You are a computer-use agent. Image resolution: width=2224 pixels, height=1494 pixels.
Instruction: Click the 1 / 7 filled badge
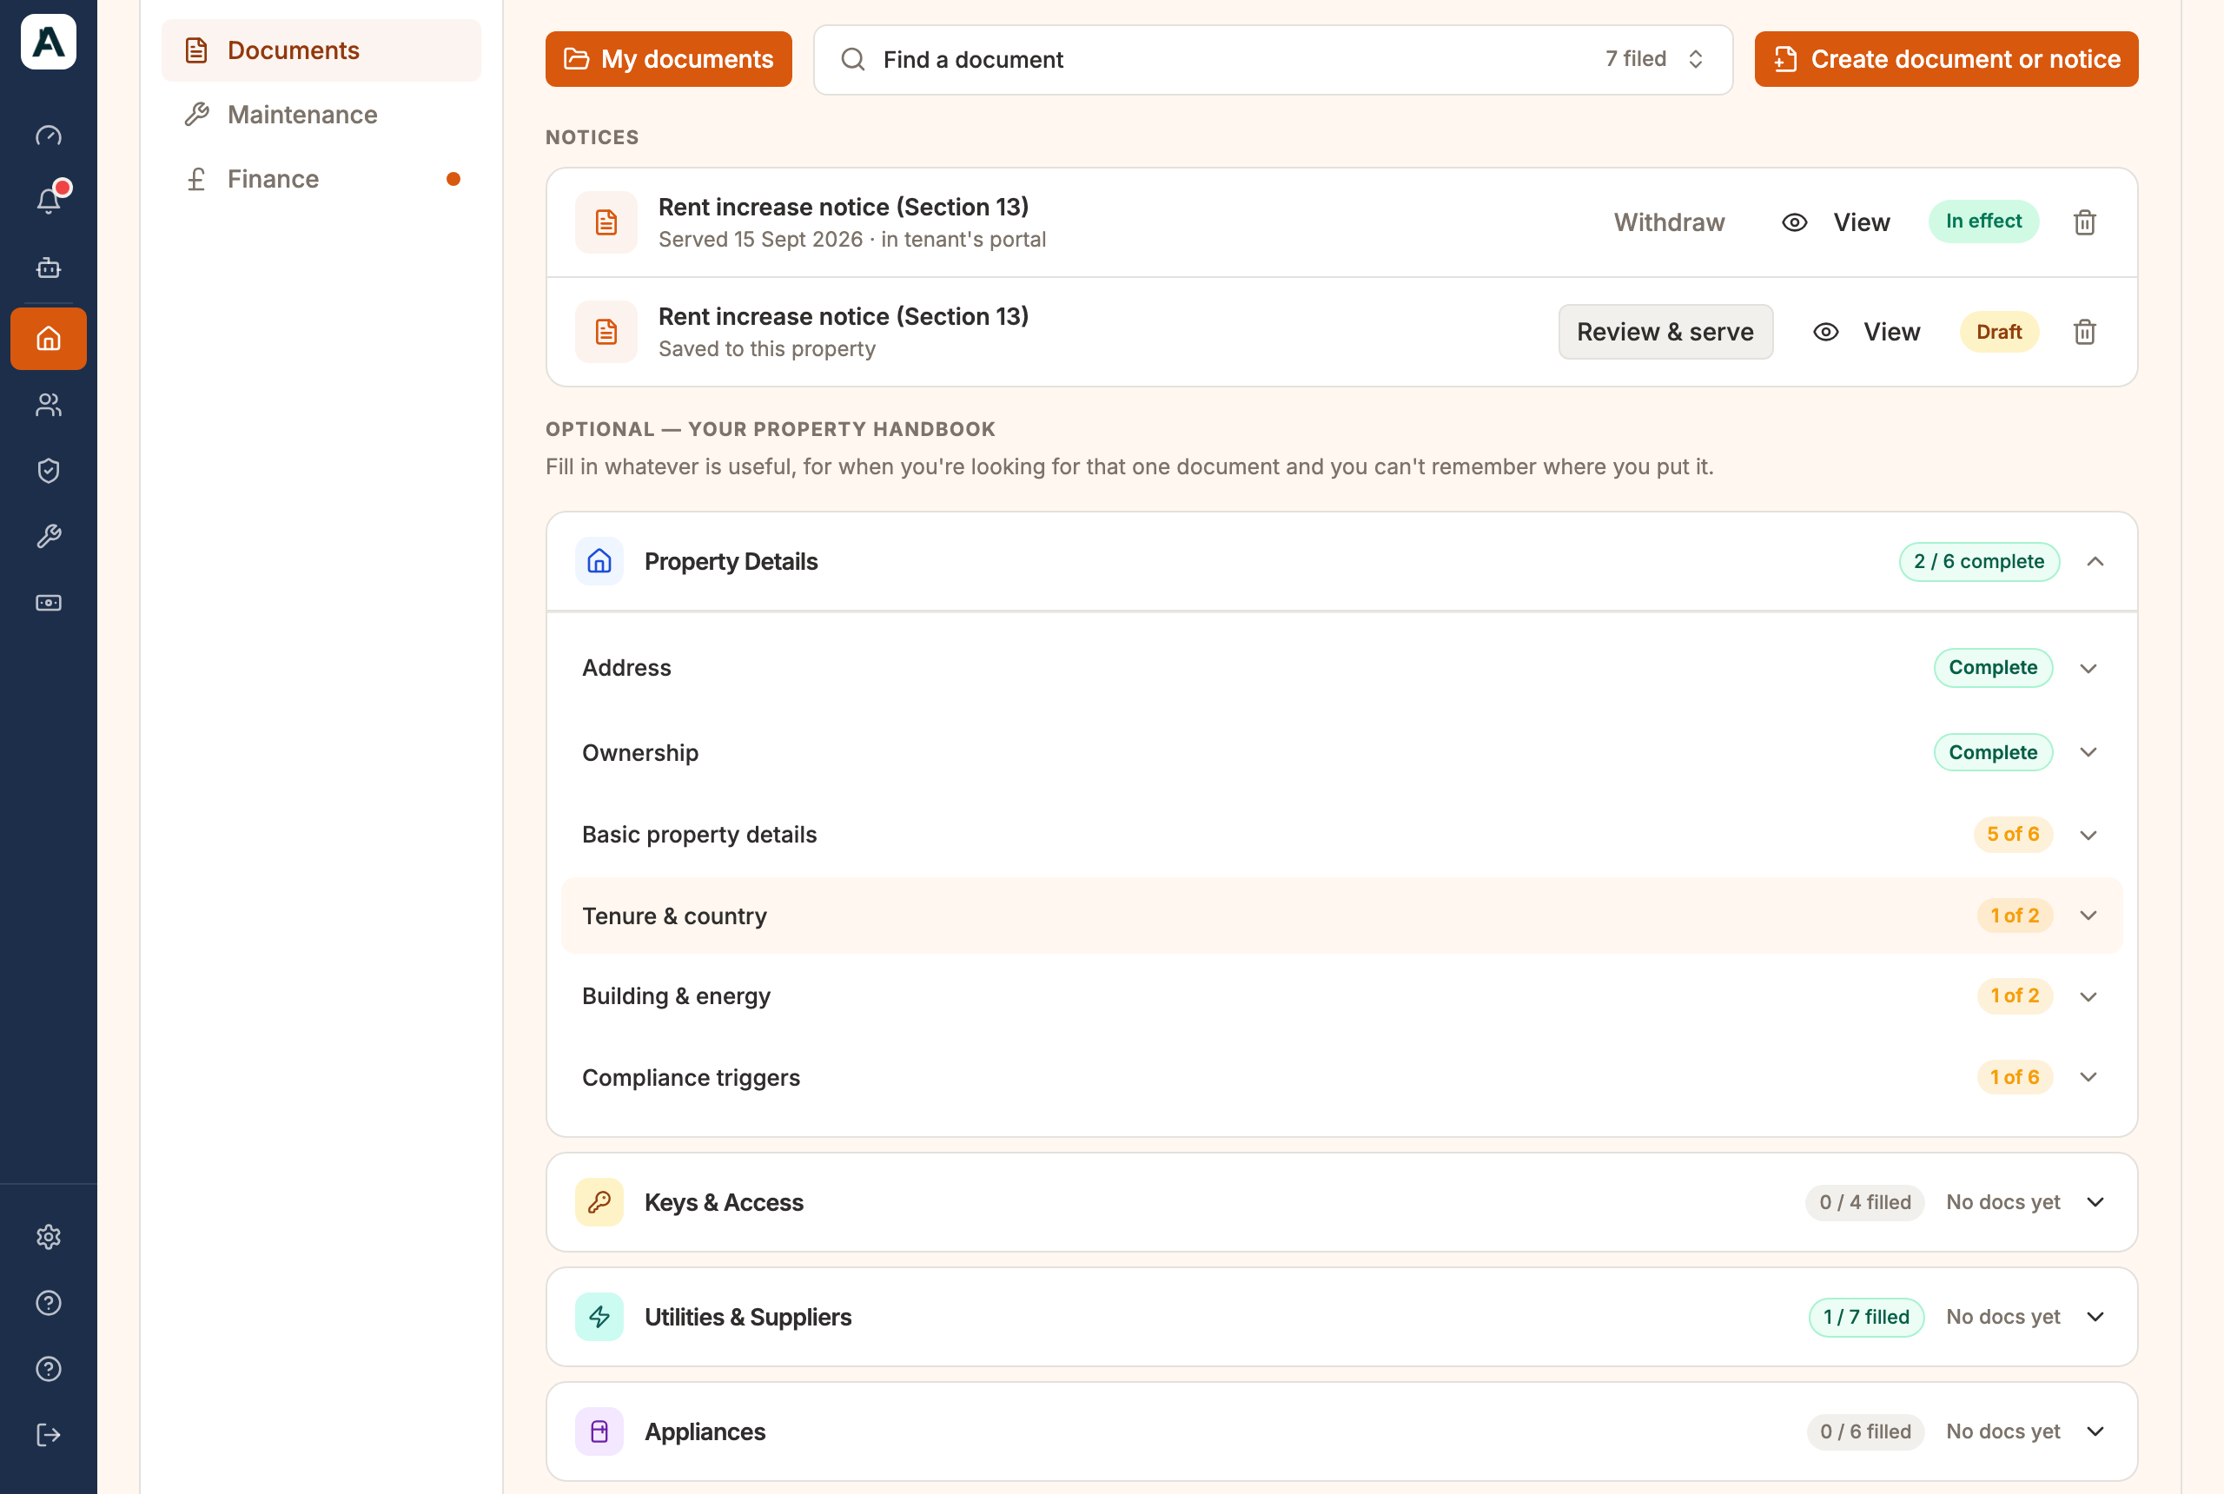pos(1866,1317)
